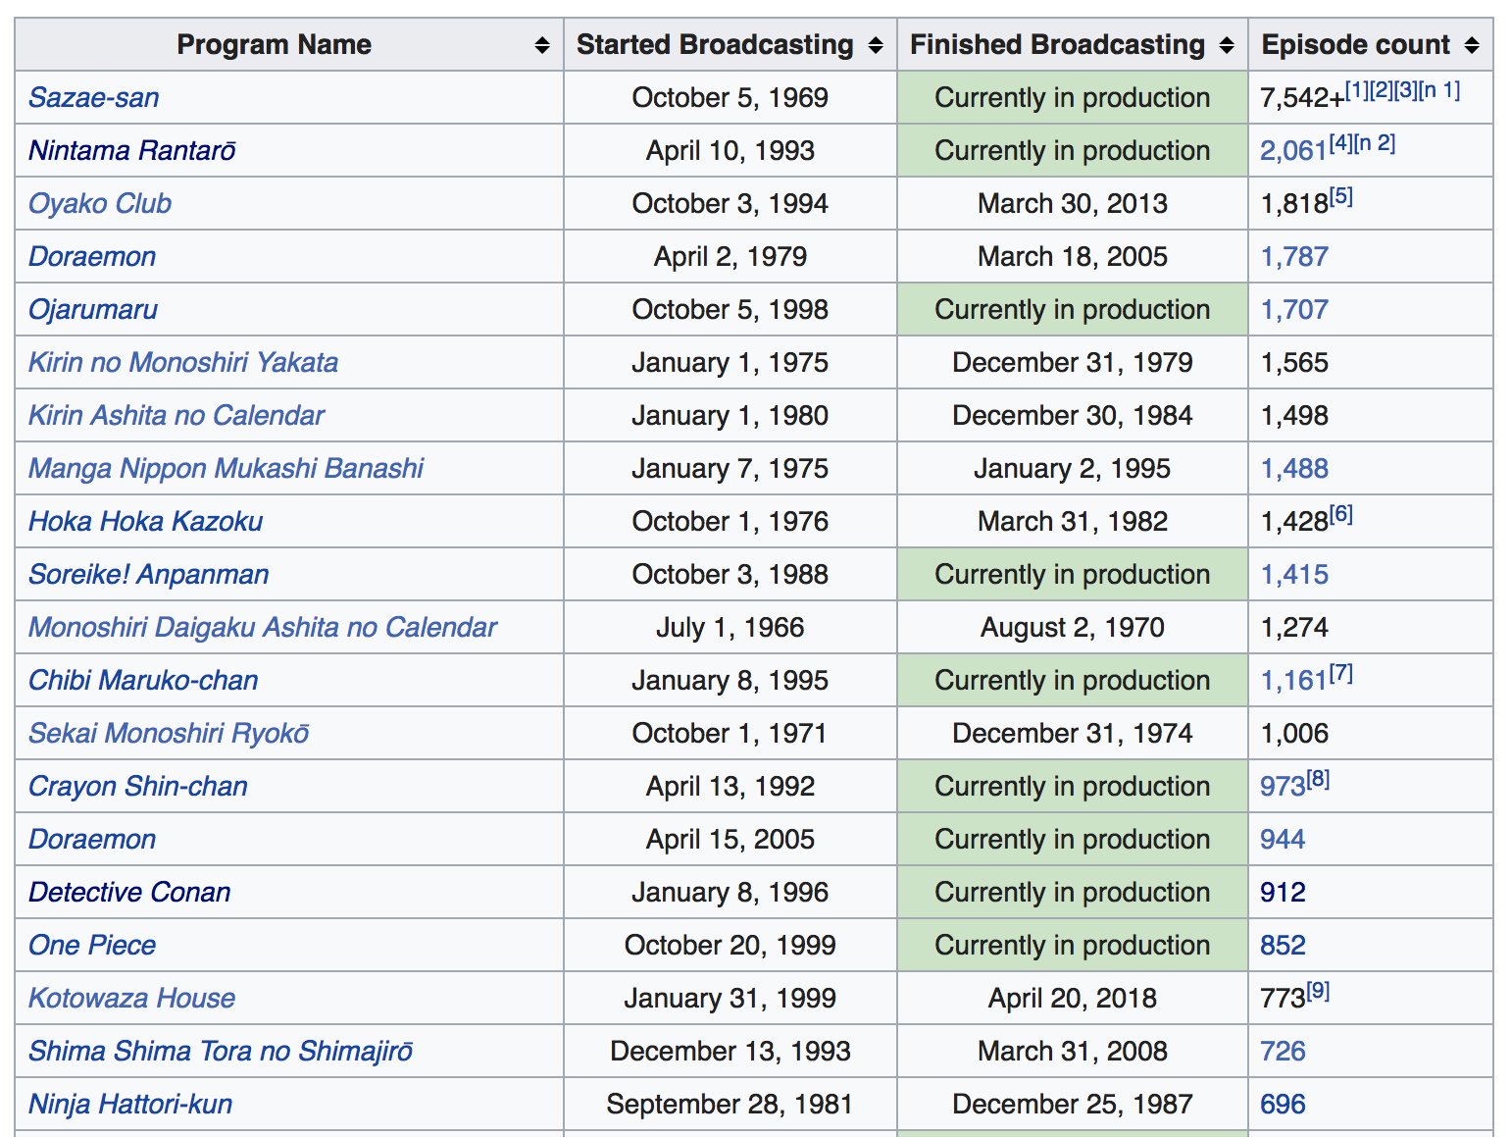
Task: Click the 1,787 Doraemon episode link
Action: pos(1295,256)
